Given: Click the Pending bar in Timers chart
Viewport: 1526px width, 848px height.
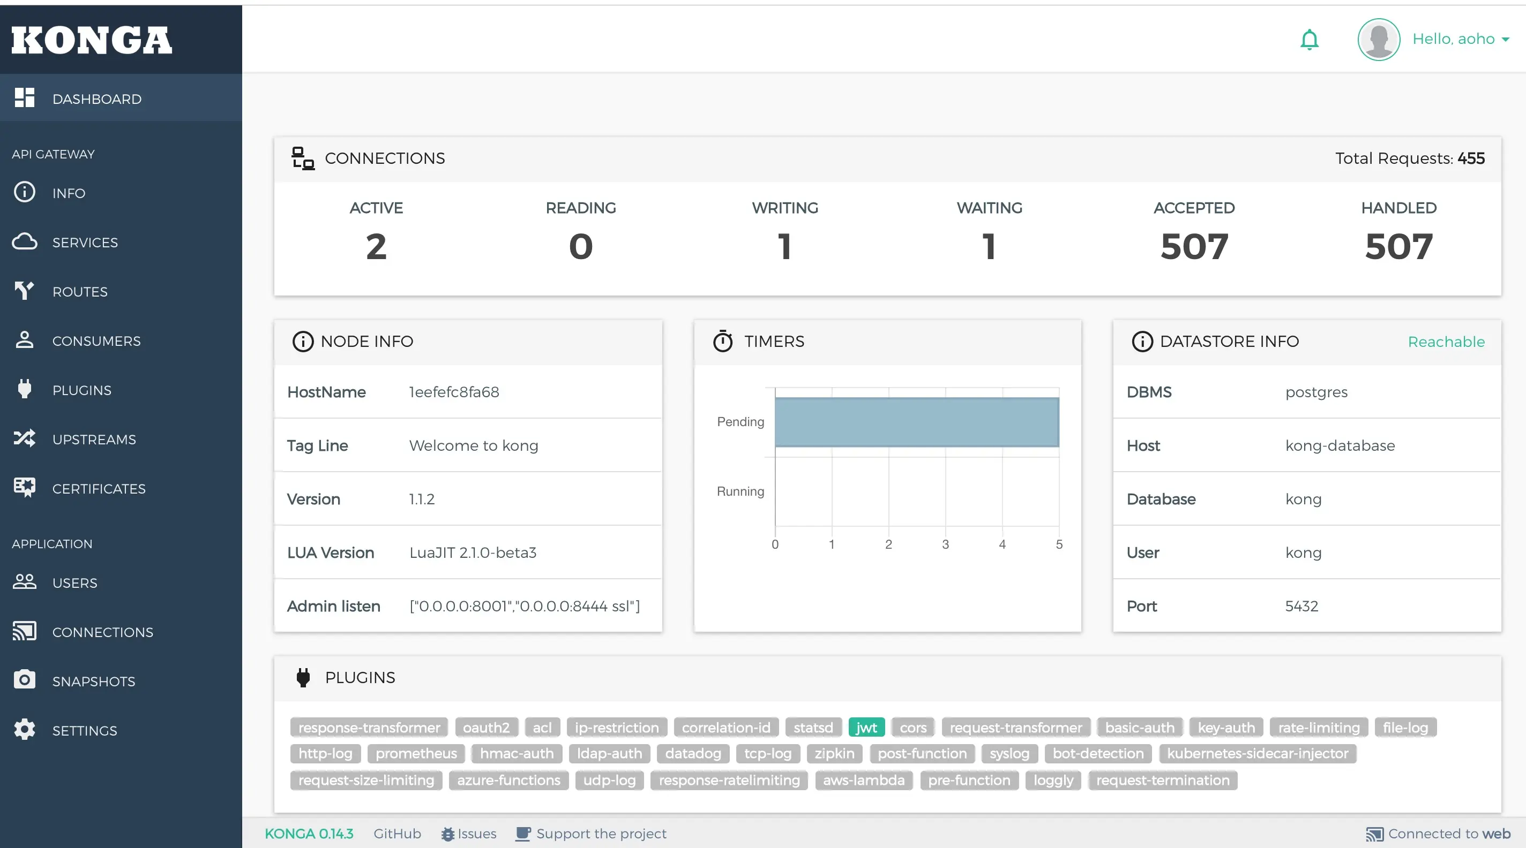Looking at the screenshot, I should point(916,421).
